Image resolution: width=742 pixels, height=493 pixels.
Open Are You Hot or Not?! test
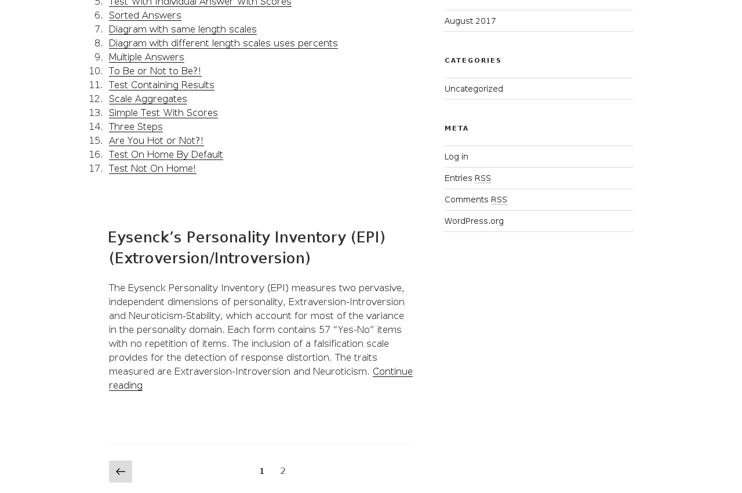coord(156,140)
